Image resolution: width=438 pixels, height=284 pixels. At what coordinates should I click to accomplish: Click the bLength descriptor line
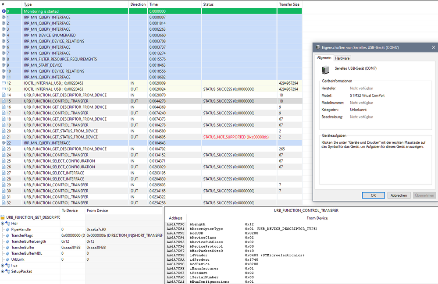coord(210,224)
